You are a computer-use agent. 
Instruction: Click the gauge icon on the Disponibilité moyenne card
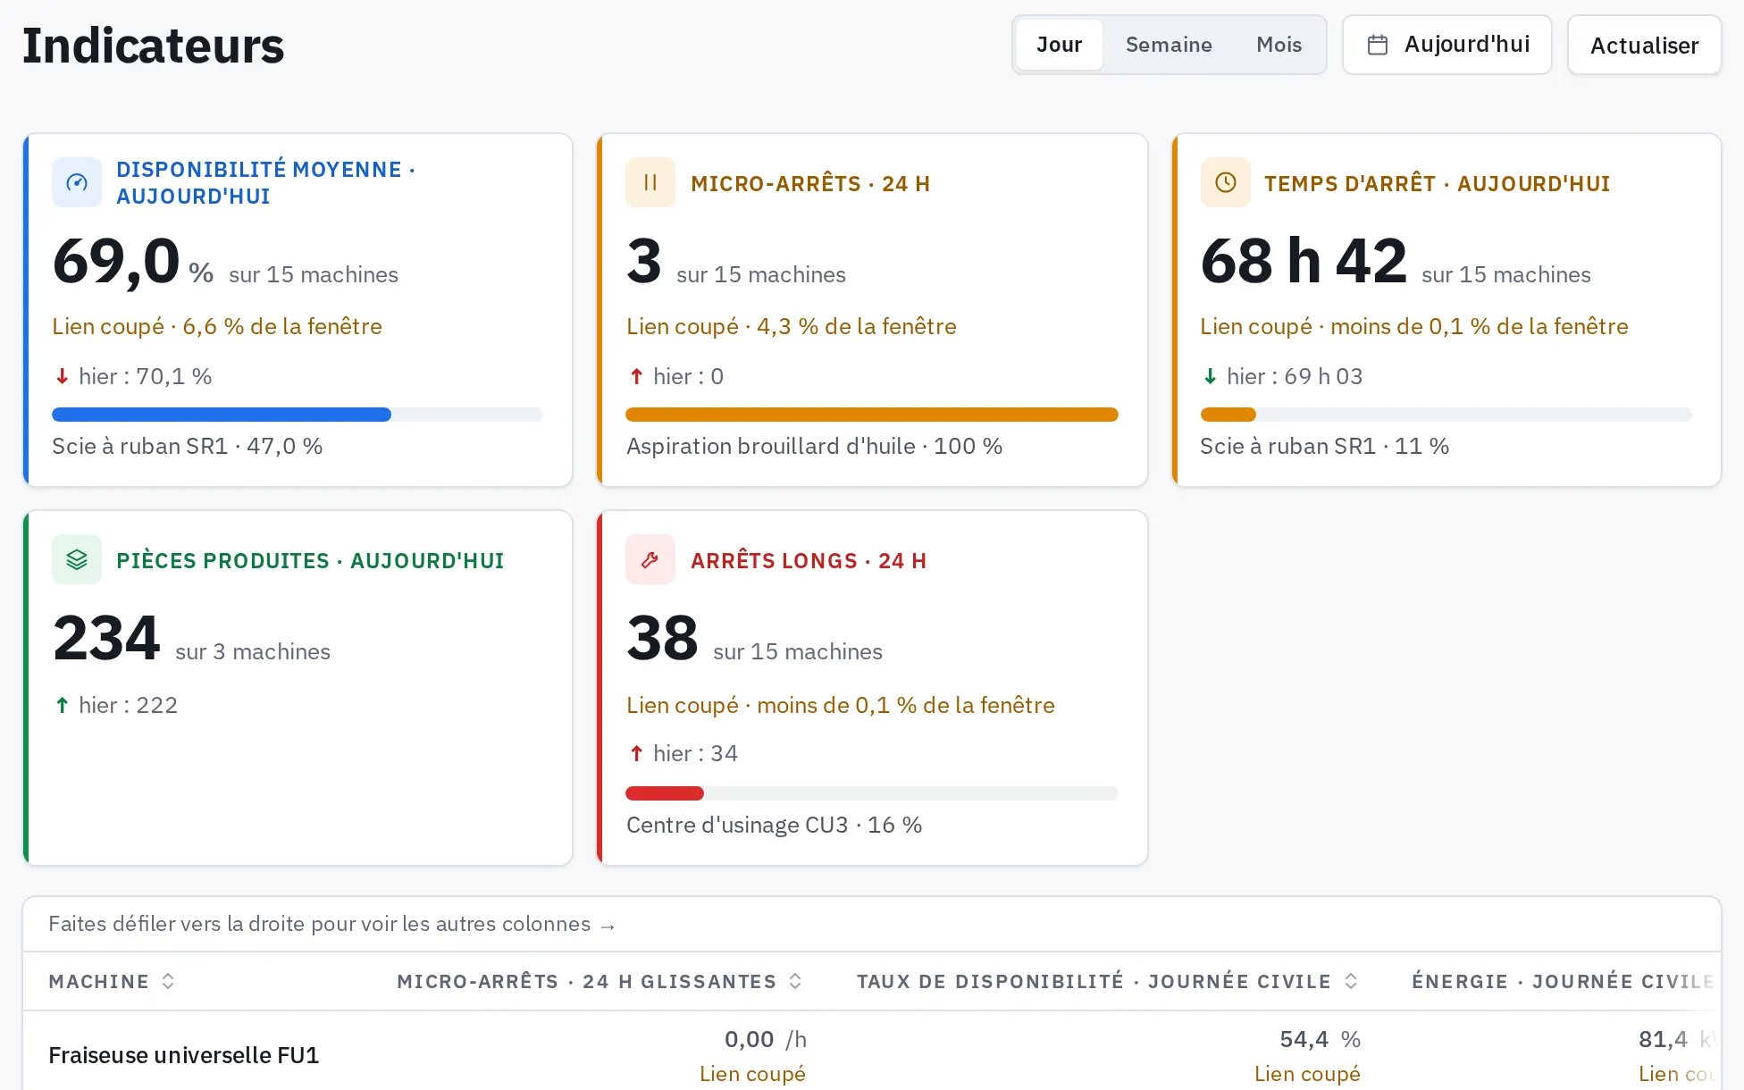77,182
